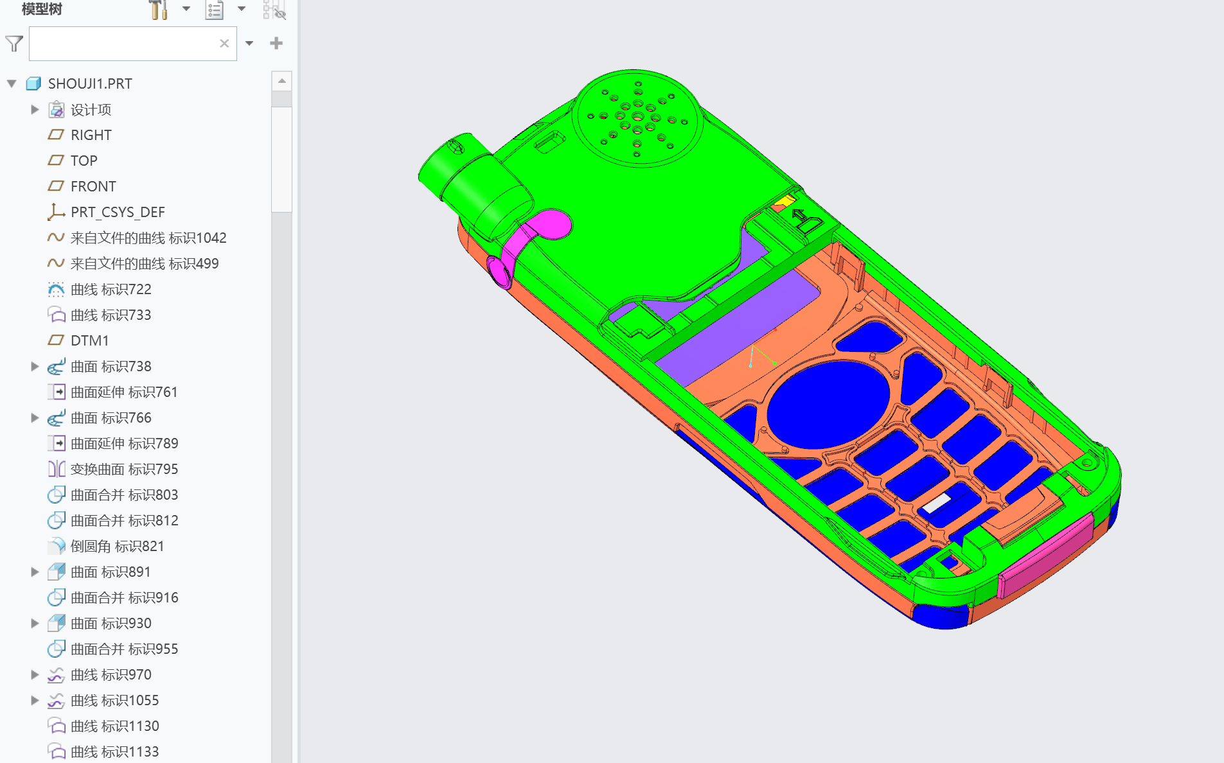Image resolution: width=1224 pixels, height=763 pixels.
Task: Select 变换曲面 标识795 label
Action: 125,469
